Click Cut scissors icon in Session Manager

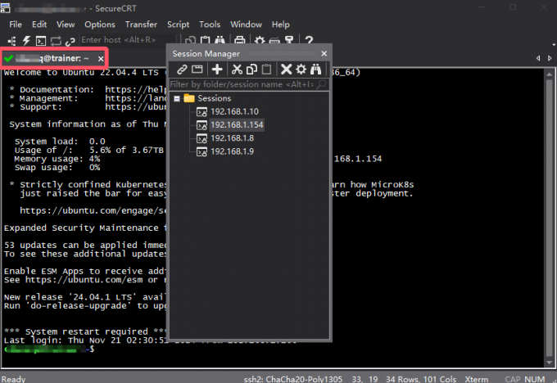pyautogui.click(x=237, y=69)
